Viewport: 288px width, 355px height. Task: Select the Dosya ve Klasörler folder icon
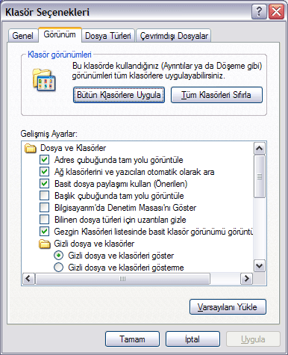(x=31, y=148)
